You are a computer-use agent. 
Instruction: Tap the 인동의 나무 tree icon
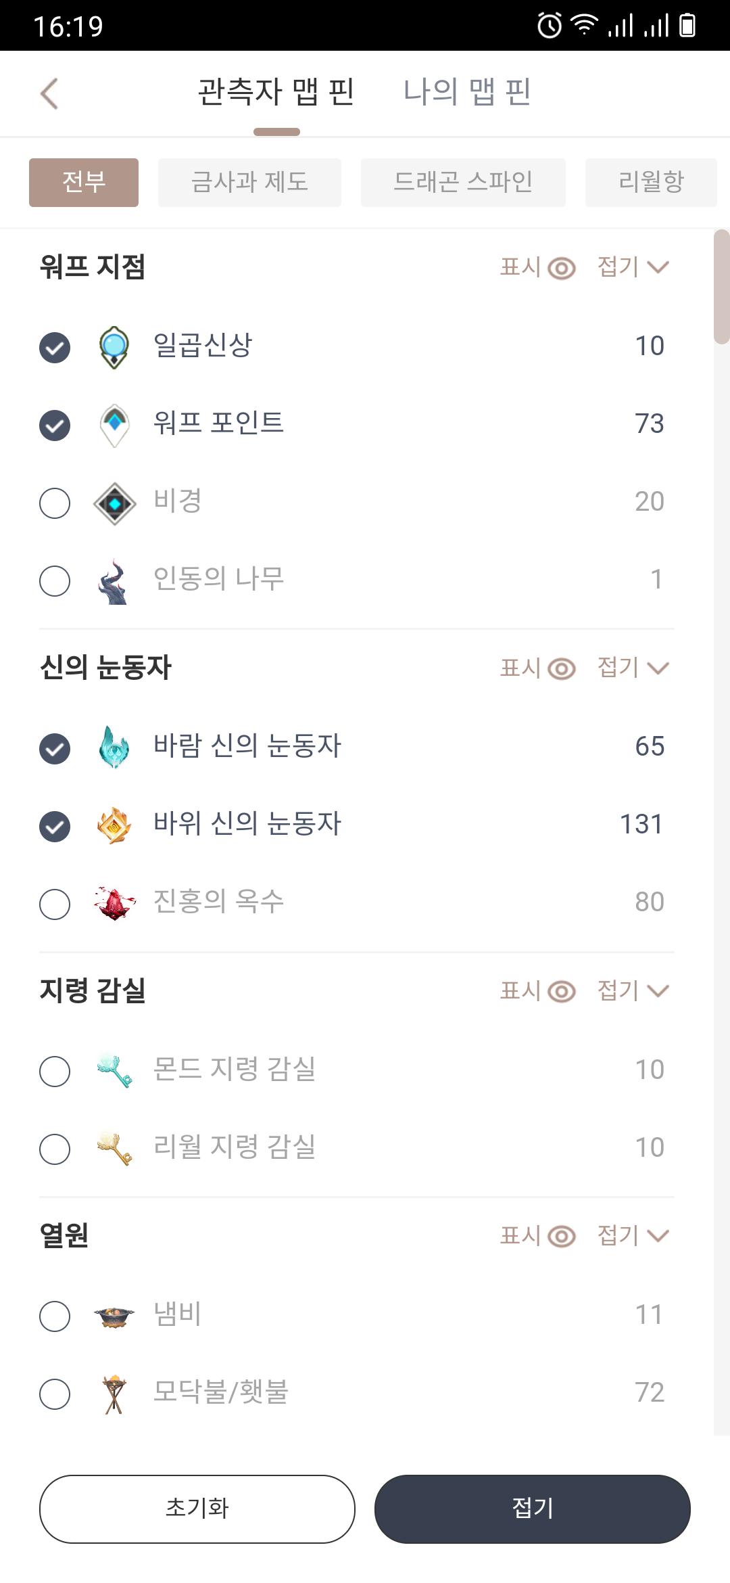(x=114, y=581)
